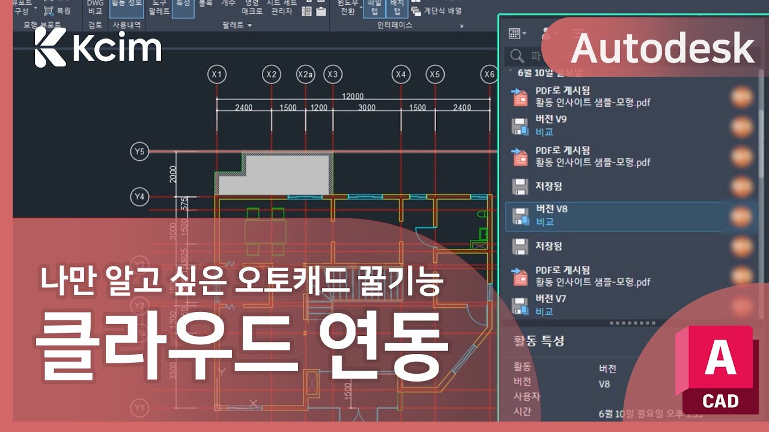Screen dimensions: 769x432
Task: Toggle the 도구 팔레트 tool palettes button
Action: click(159, 7)
